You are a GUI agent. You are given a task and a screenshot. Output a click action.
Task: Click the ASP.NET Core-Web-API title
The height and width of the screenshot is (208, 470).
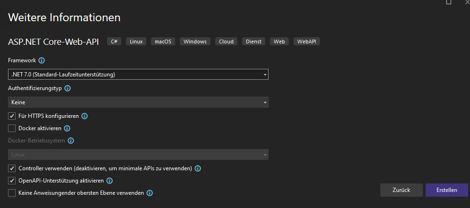click(53, 42)
